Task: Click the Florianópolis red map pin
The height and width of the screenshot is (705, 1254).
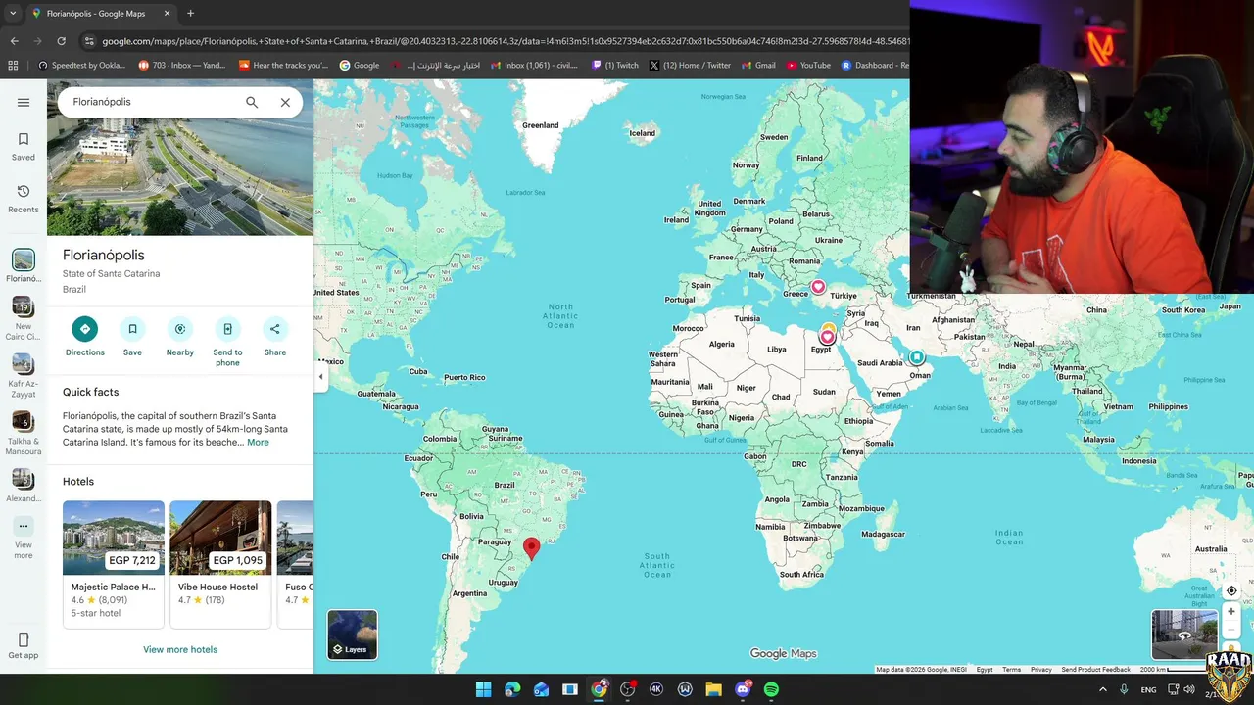Action: [531, 548]
